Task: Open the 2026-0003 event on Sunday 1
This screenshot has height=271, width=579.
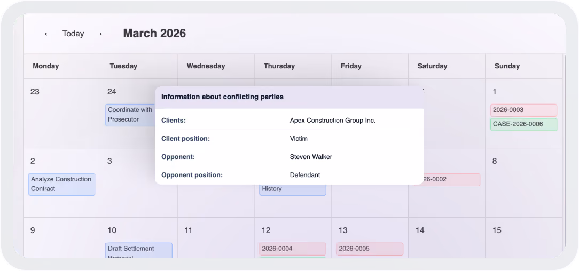Action: pyautogui.click(x=523, y=110)
